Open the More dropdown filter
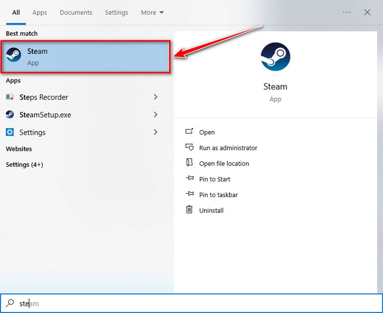 (x=152, y=12)
